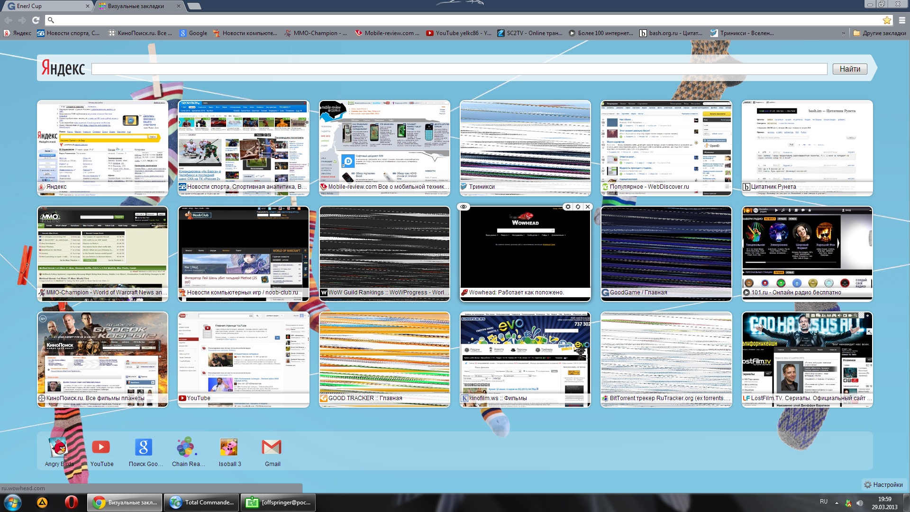Viewport: 910px width, 512px height.
Task: Open GOOD TRACKER tile
Action: pos(384,359)
